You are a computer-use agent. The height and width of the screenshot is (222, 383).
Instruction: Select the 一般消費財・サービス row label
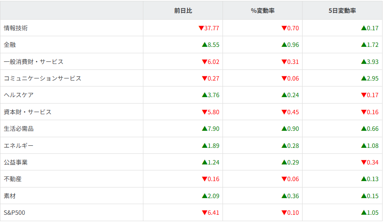(x=33, y=62)
